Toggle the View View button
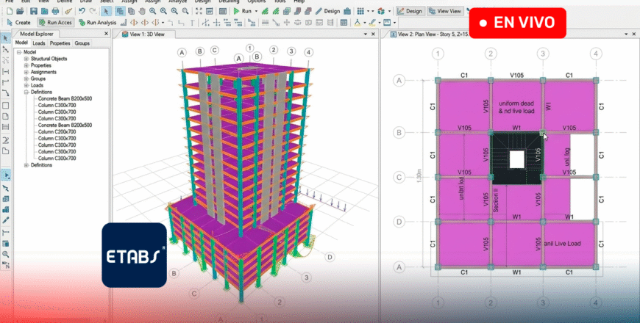640x323 pixels. point(444,11)
